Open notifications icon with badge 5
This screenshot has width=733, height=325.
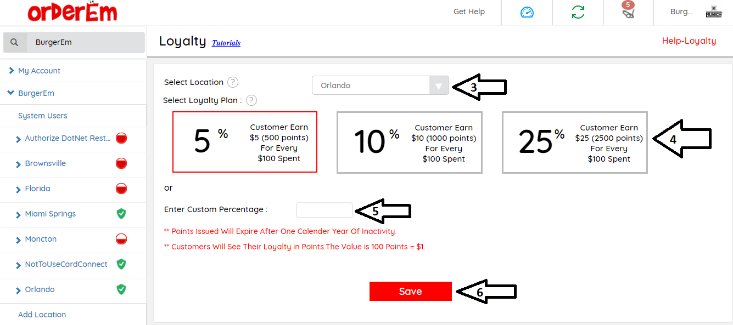(629, 12)
